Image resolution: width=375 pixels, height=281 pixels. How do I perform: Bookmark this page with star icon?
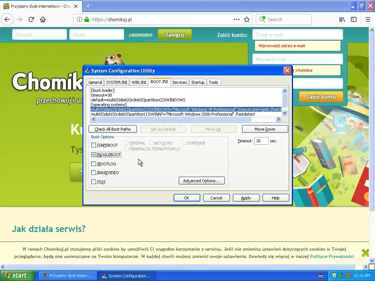[x=247, y=20]
